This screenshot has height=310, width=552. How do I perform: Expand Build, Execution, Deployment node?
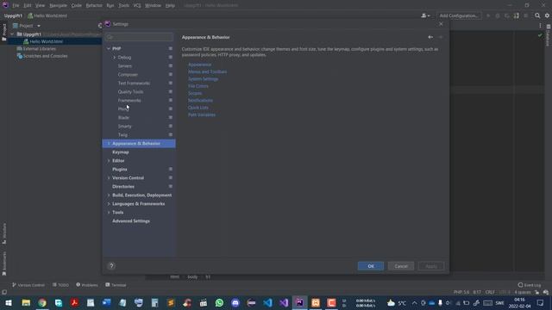(x=109, y=195)
